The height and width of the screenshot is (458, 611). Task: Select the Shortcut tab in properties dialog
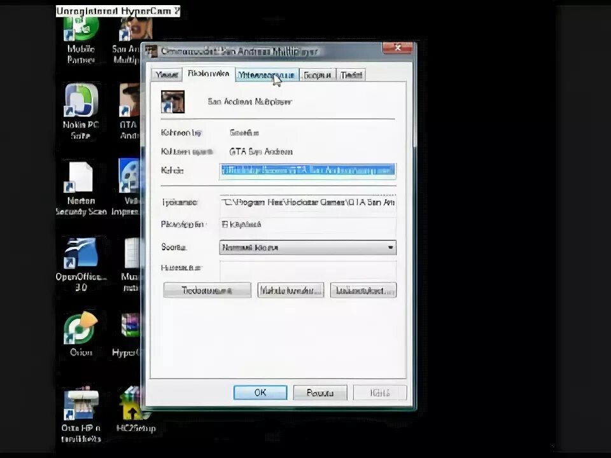pyautogui.click(x=209, y=74)
